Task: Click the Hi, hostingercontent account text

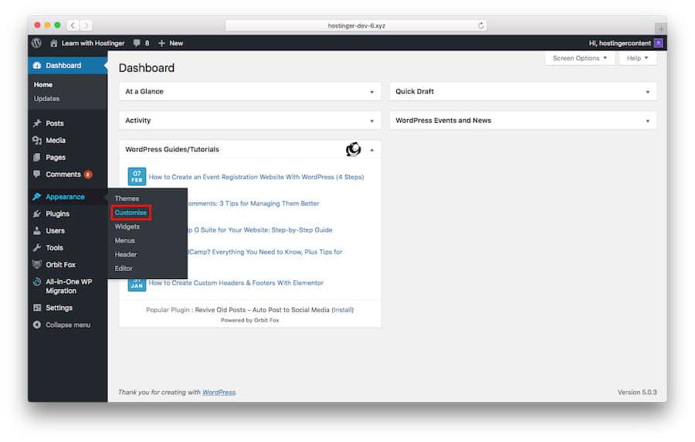Action: (x=619, y=43)
